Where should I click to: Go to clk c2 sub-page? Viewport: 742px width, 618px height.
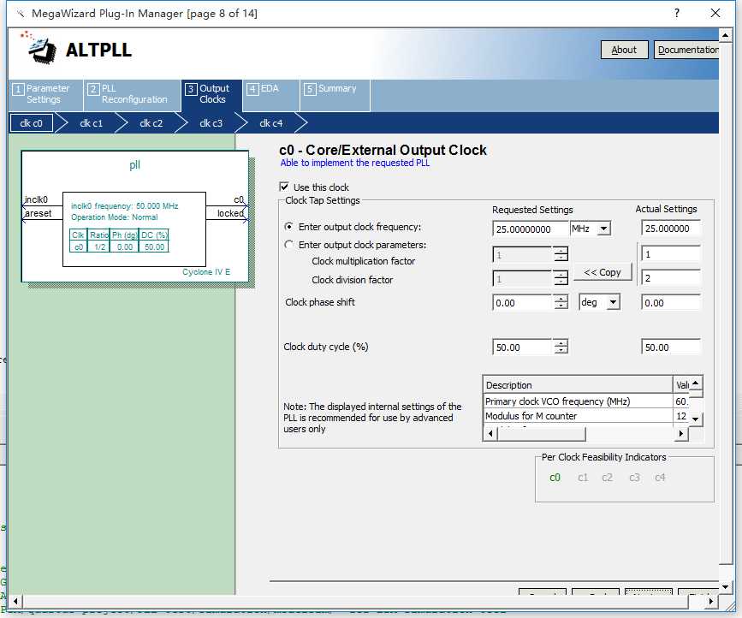pyautogui.click(x=151, y=123)
